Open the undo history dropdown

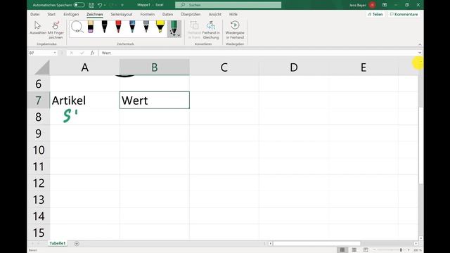105,5
